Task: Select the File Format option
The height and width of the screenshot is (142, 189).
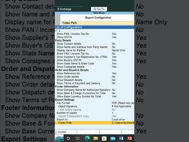Action: click(x=63, y=103)
